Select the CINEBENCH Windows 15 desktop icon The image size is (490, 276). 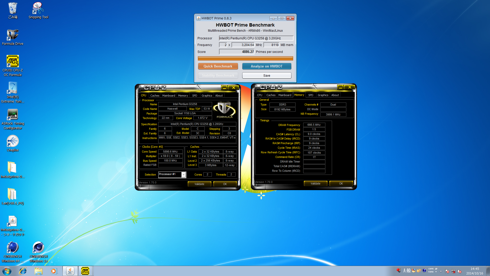[39, 252]
